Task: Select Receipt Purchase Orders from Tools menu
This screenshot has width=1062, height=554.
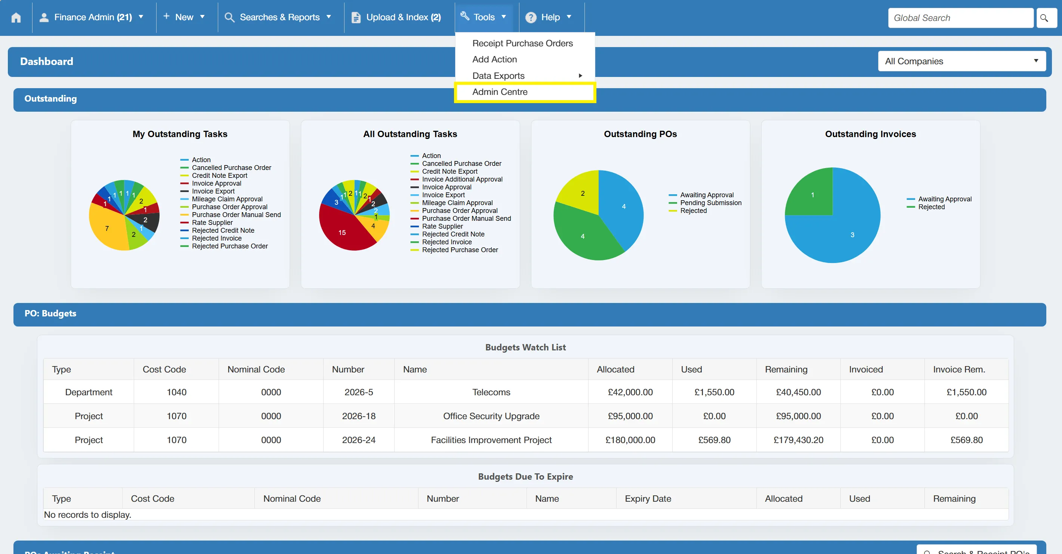Action: coord(522,43)
